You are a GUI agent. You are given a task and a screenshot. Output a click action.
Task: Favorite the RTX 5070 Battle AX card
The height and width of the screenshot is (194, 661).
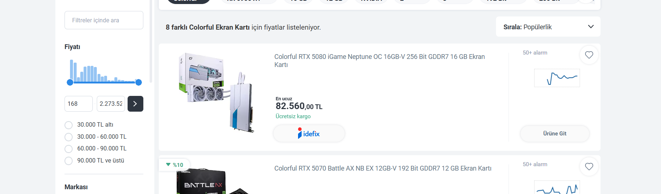[589, 167]
